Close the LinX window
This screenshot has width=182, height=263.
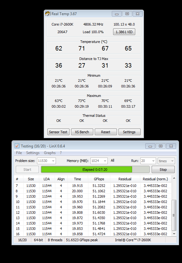pos(171,146)
